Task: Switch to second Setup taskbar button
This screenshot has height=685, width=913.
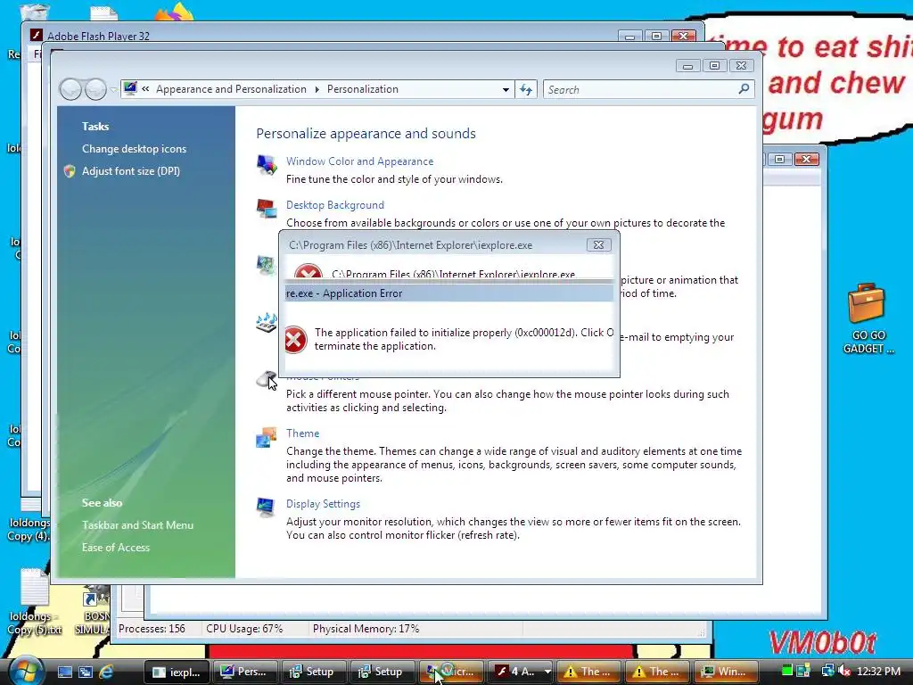Action: coord(382,672)
